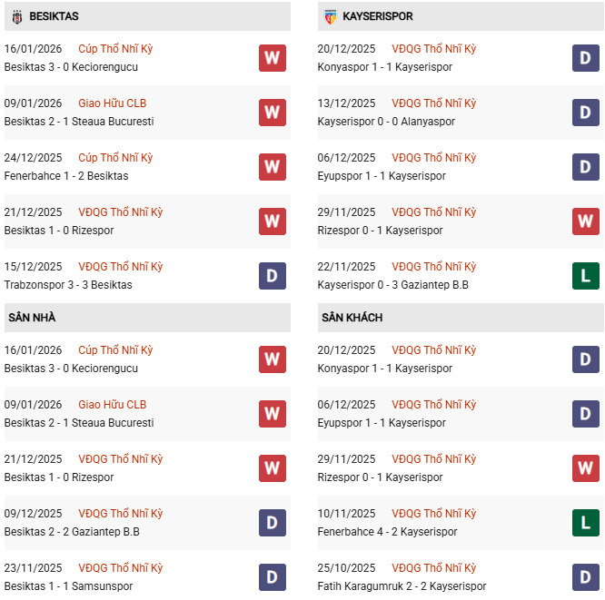605x600 pixels.
Task: Select the SÂN KHÁCH section header
Action: (x=352, y=318)
